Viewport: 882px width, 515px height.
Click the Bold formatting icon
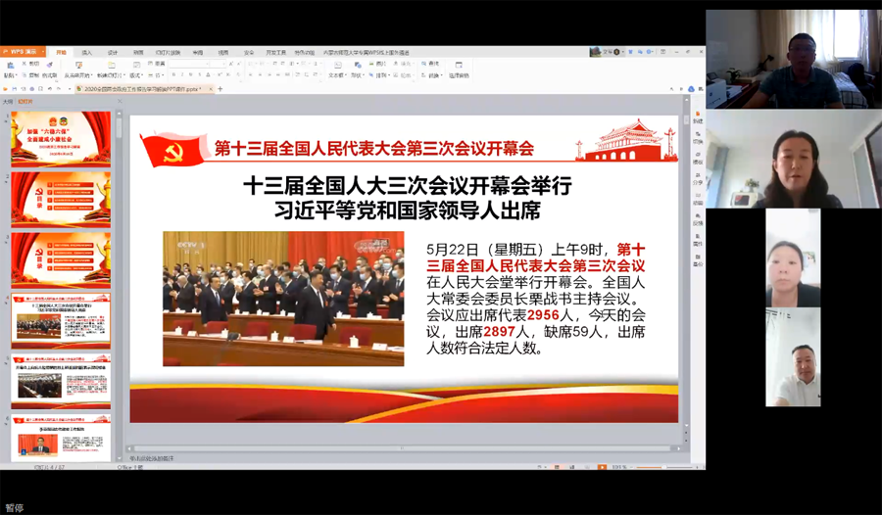(173, 74)
